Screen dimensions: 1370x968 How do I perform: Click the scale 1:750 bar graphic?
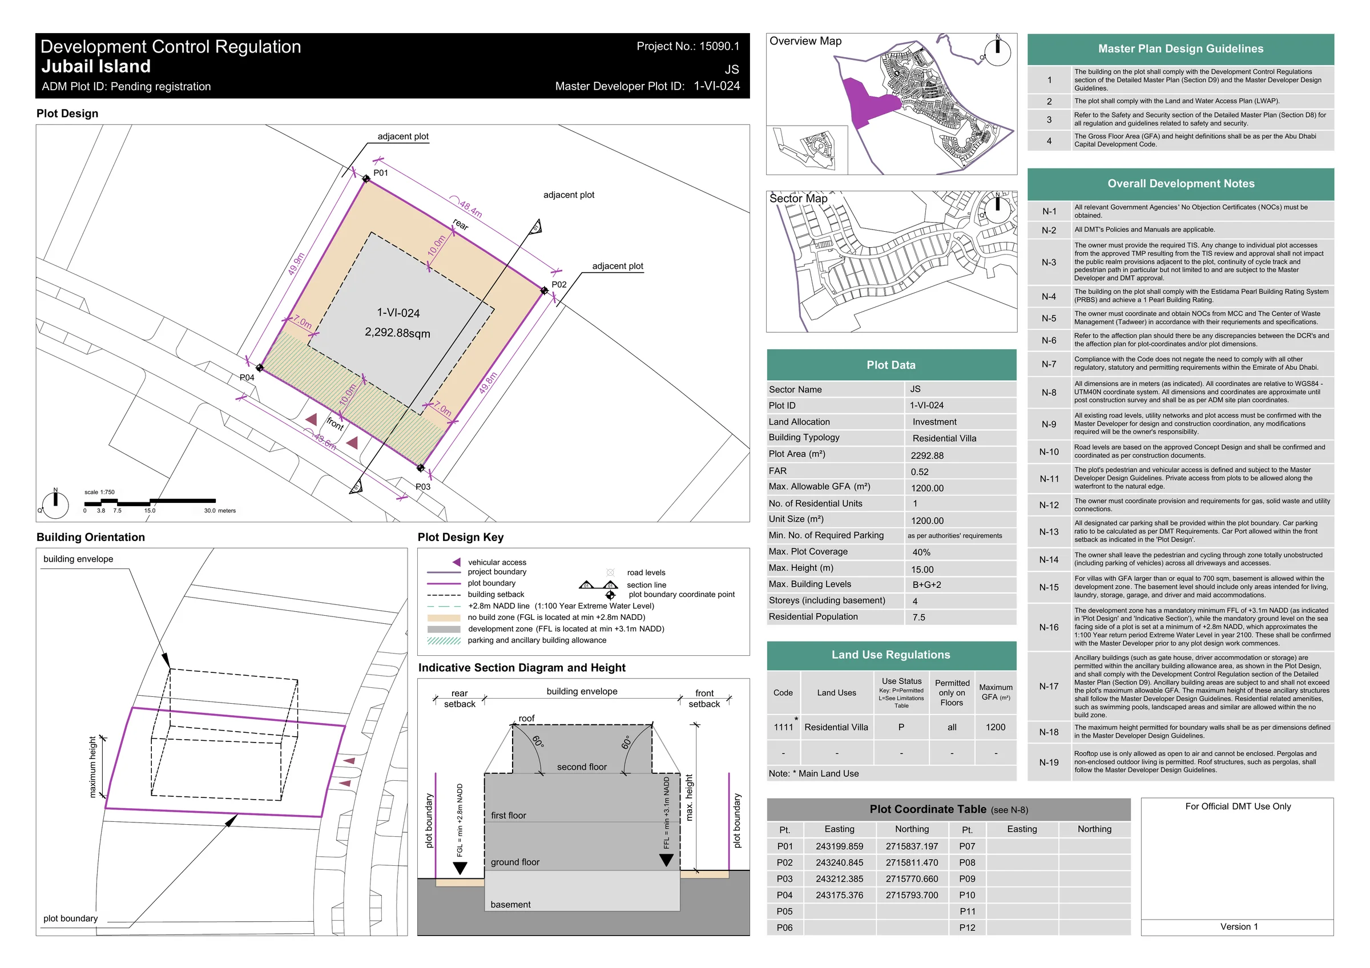pyautogui.click(x=150, y=502)
